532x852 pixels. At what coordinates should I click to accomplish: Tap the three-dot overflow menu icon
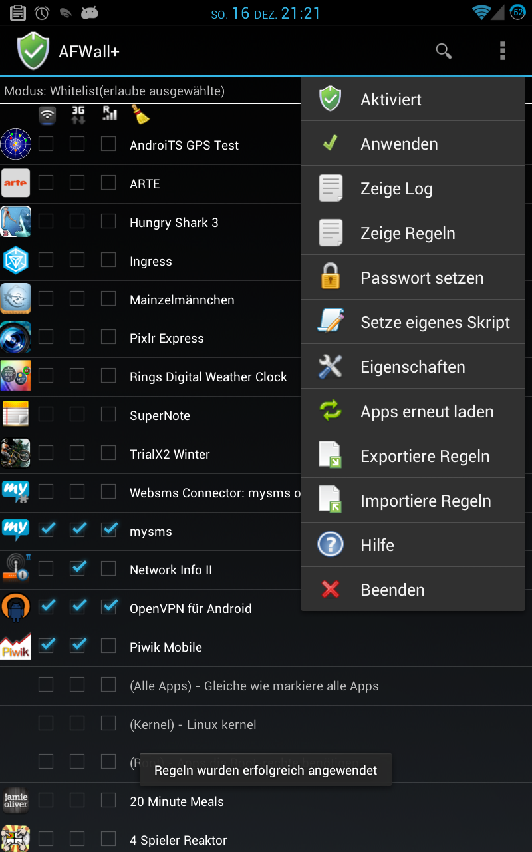click(x=502, y=51)
